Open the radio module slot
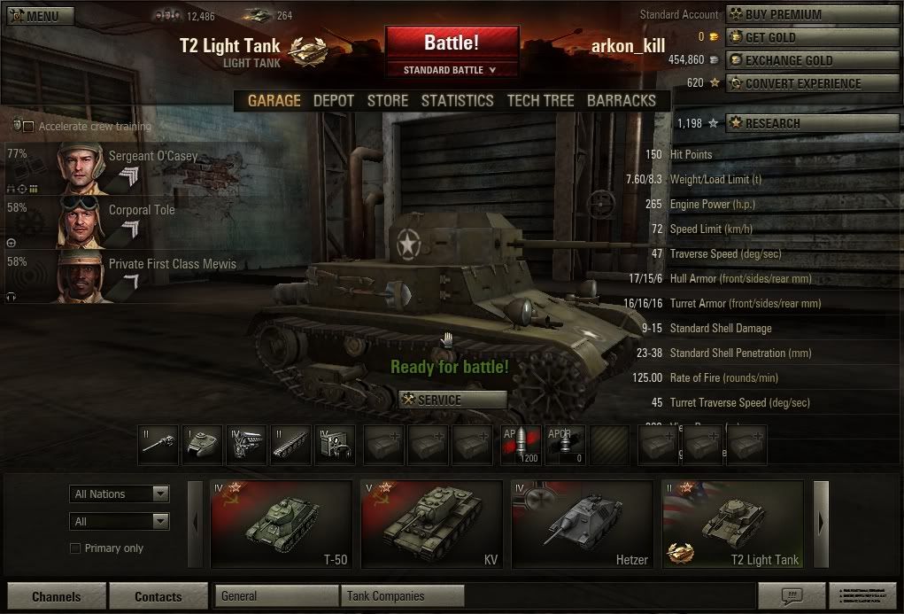 [336, 445]
